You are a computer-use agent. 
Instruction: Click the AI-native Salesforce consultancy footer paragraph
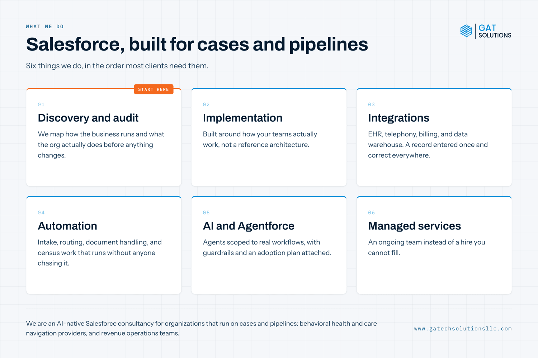tap(201, 328)
